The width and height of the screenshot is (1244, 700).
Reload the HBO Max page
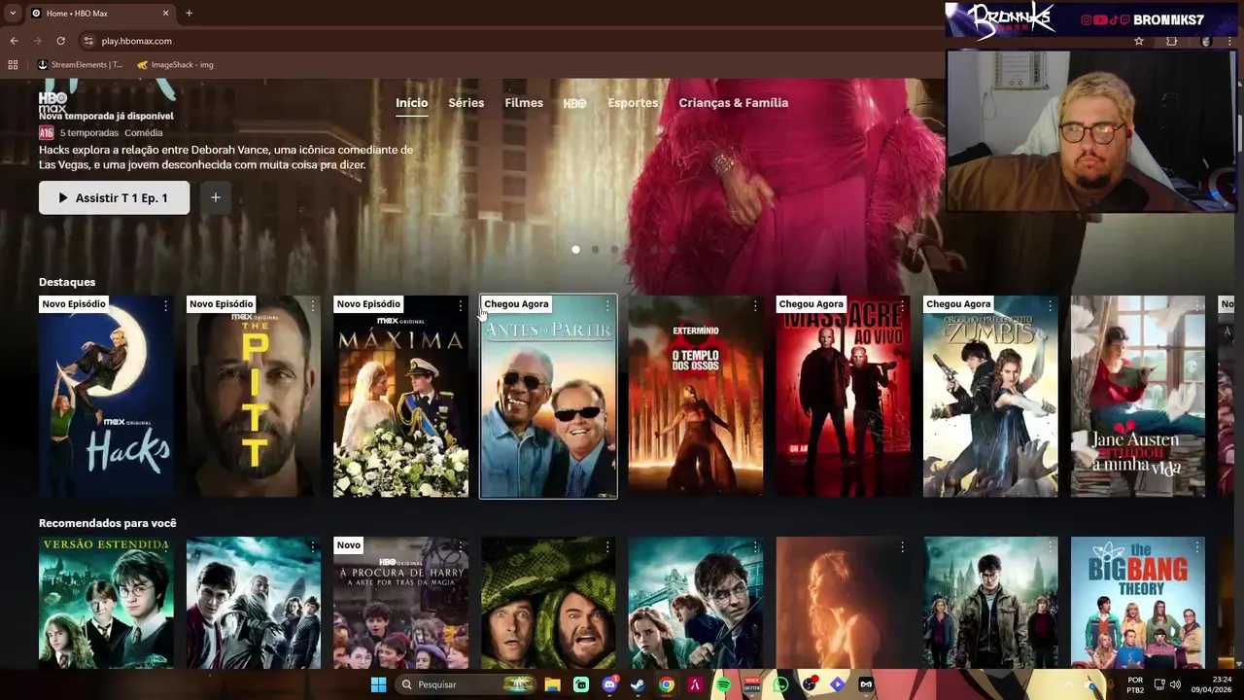[60, 41]
